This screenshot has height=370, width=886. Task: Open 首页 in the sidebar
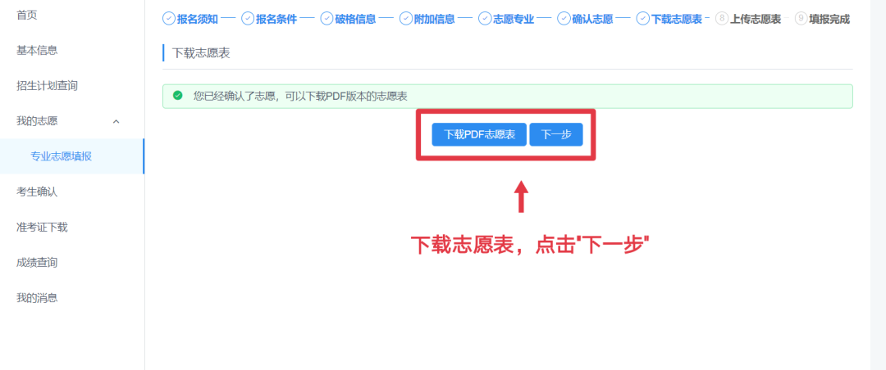click(x=27, y=16)
